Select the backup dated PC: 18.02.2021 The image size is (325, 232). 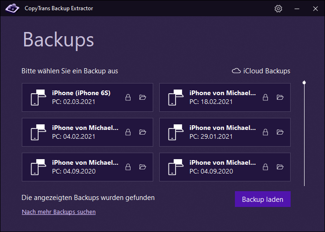[x=225, y=97]
